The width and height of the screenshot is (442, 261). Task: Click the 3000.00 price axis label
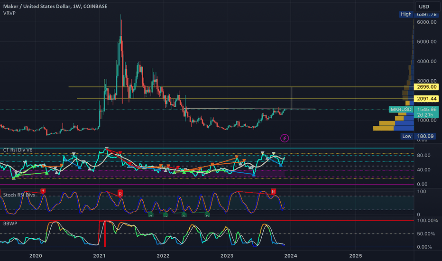[x=427, y=81]
